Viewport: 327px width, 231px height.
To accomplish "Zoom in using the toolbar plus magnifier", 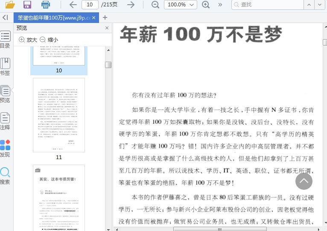I will point(206,5).
